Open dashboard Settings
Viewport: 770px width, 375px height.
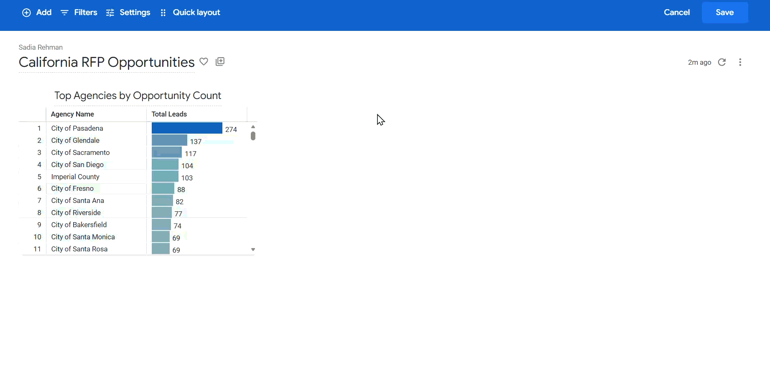128,13
